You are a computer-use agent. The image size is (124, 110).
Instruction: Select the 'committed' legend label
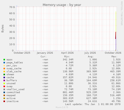(13, 92)
